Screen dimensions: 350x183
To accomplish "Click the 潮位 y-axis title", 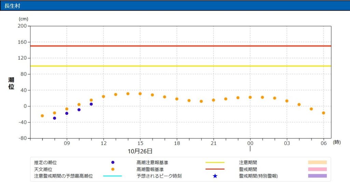I will 11,83.
